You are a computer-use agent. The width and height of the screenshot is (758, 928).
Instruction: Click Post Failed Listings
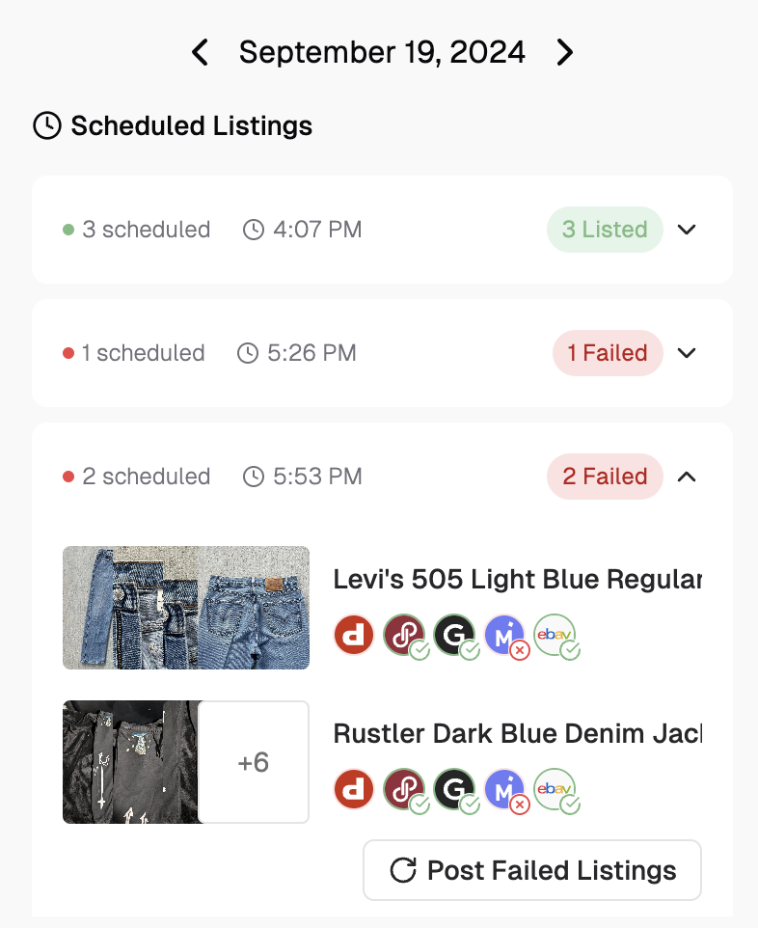(531, 869)
